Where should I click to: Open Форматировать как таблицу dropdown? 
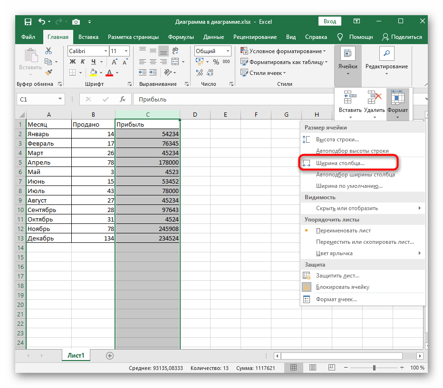point(284,62)
